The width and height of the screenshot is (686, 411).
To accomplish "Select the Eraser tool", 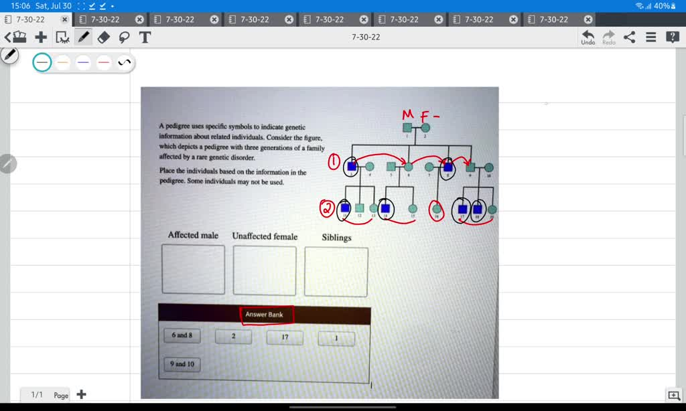I will [x=104, y=37].
